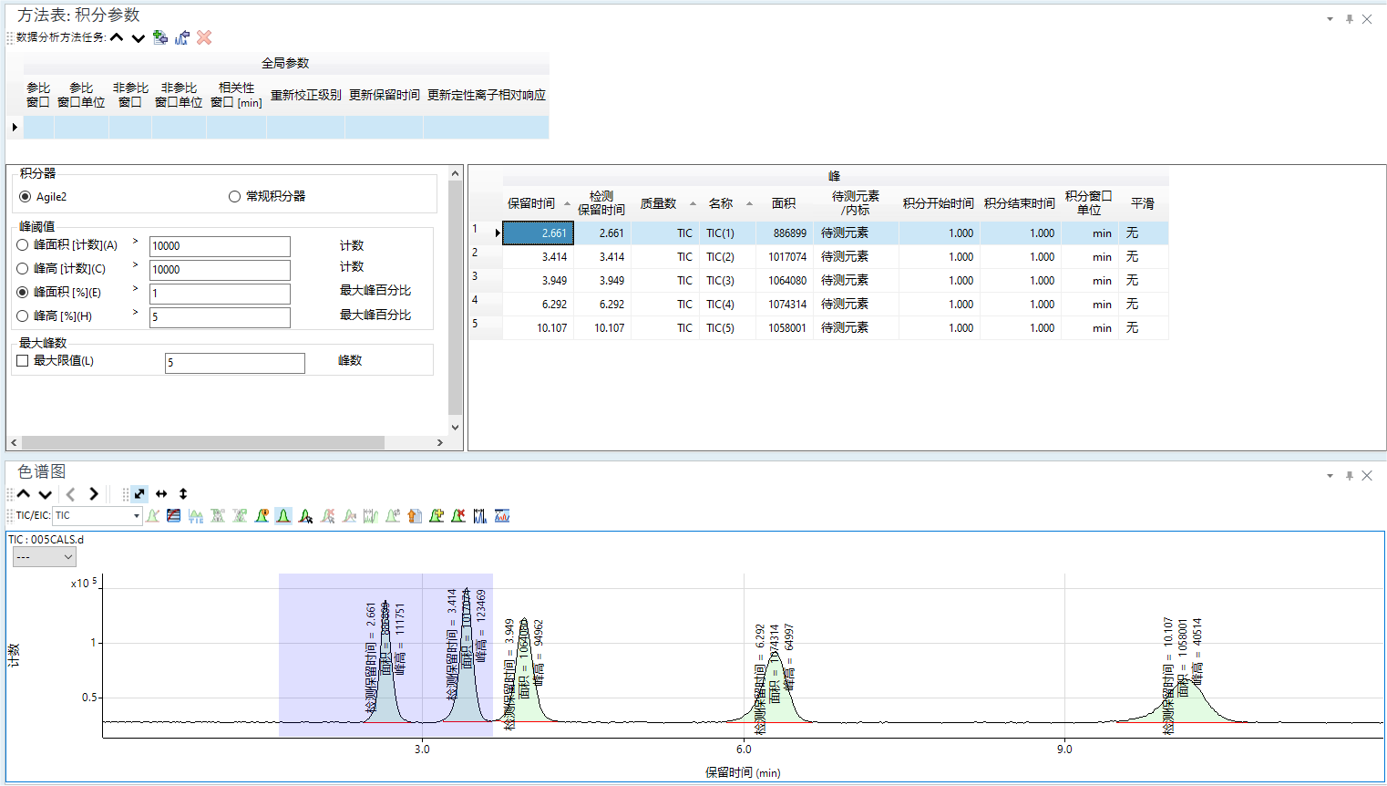This screenshot has width=1387, height=786.
Task: Open the dropdown below TIC : 005CALS.d
Action: coord(44,557)
